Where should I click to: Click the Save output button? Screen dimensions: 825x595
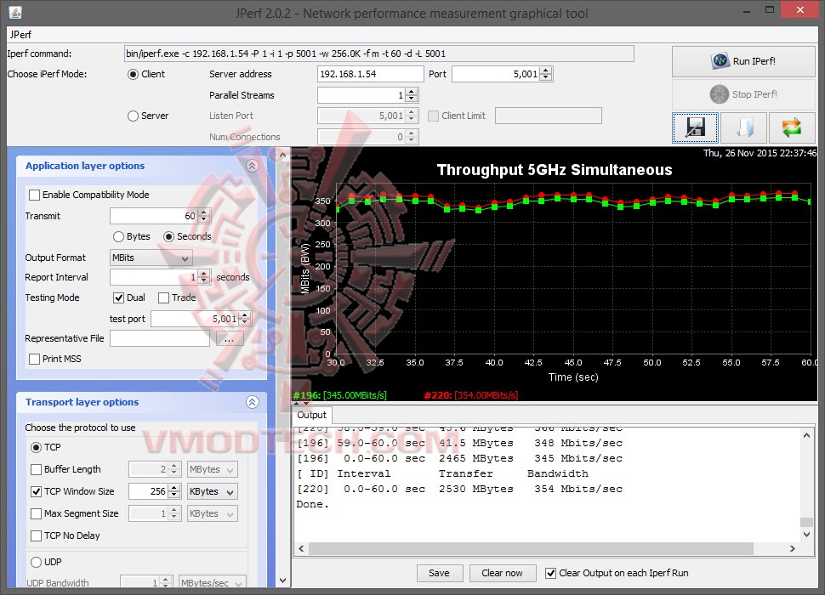[440, 573]
